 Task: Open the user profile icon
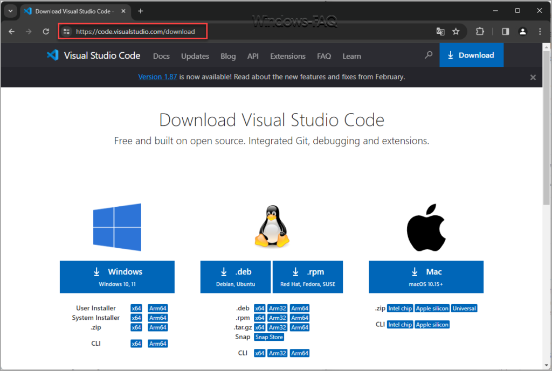pos(523,32)
